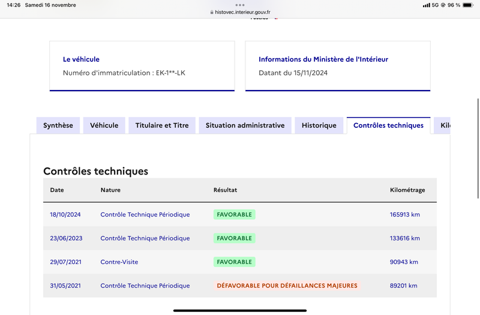The width and height of the screenshot is (480, 315).
Task: Tap the 96 % battery percentage
Action: [x=454, y=5]
